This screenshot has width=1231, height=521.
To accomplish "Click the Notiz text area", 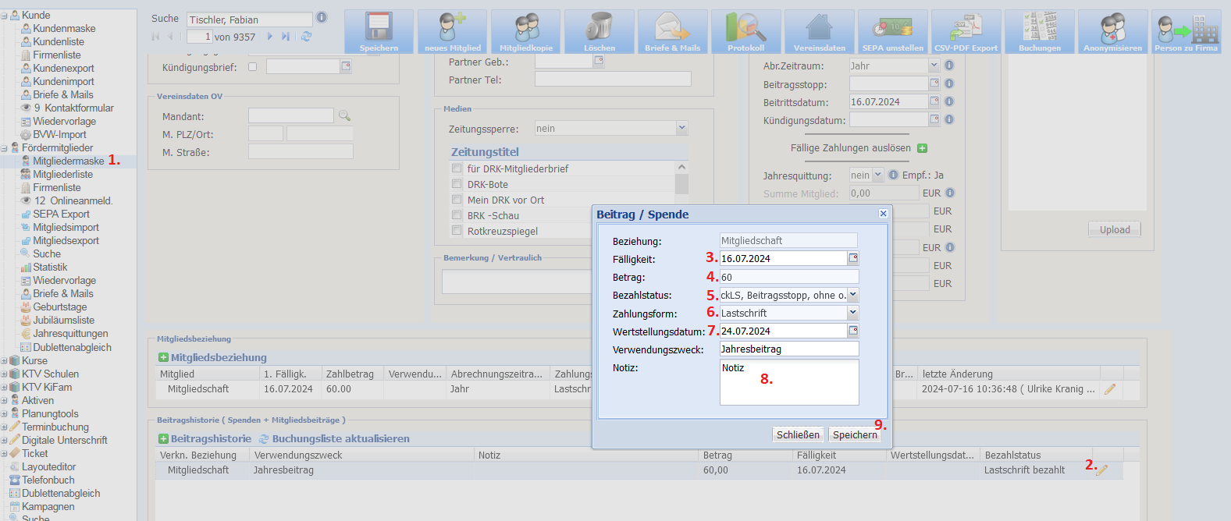I will (x=789, y=382).
